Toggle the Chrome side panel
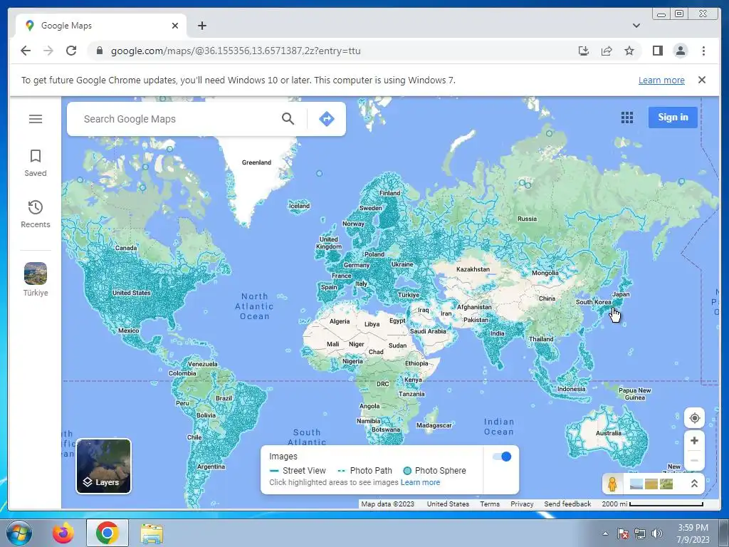 657,51
